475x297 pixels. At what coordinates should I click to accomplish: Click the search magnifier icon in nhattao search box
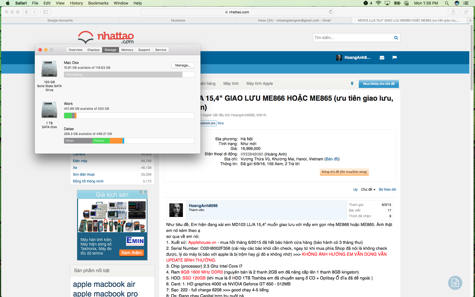pos(396,38)
